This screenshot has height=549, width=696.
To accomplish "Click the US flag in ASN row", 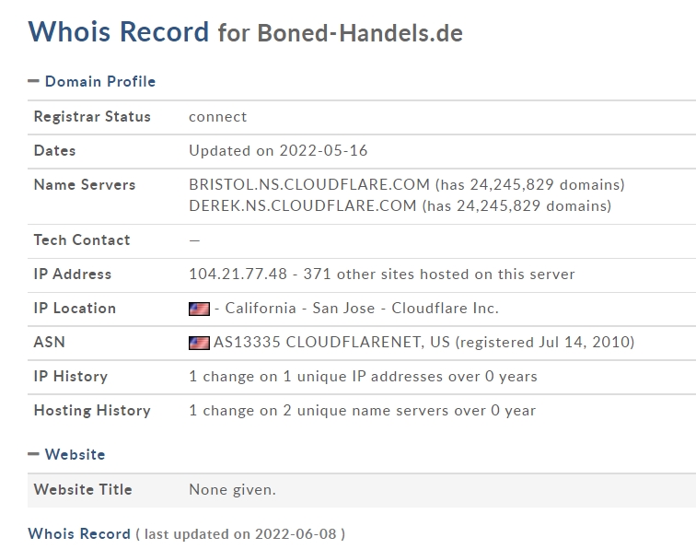I will [199, 343].
